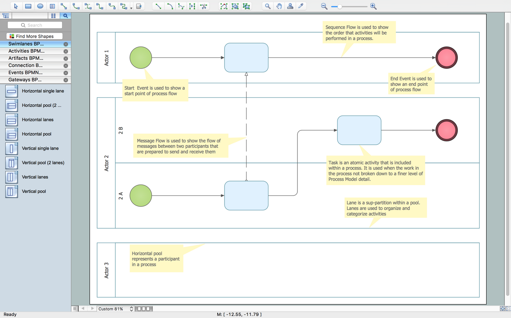This screenshot has width=511, height=318.
Task: Close the Gateways BPMN library
Action: 66,80
